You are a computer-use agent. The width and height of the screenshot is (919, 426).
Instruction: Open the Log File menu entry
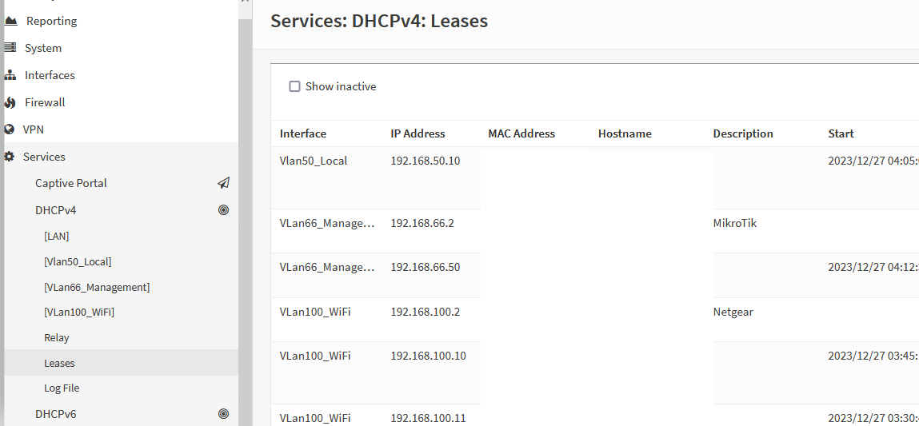[x=62, y=388]
